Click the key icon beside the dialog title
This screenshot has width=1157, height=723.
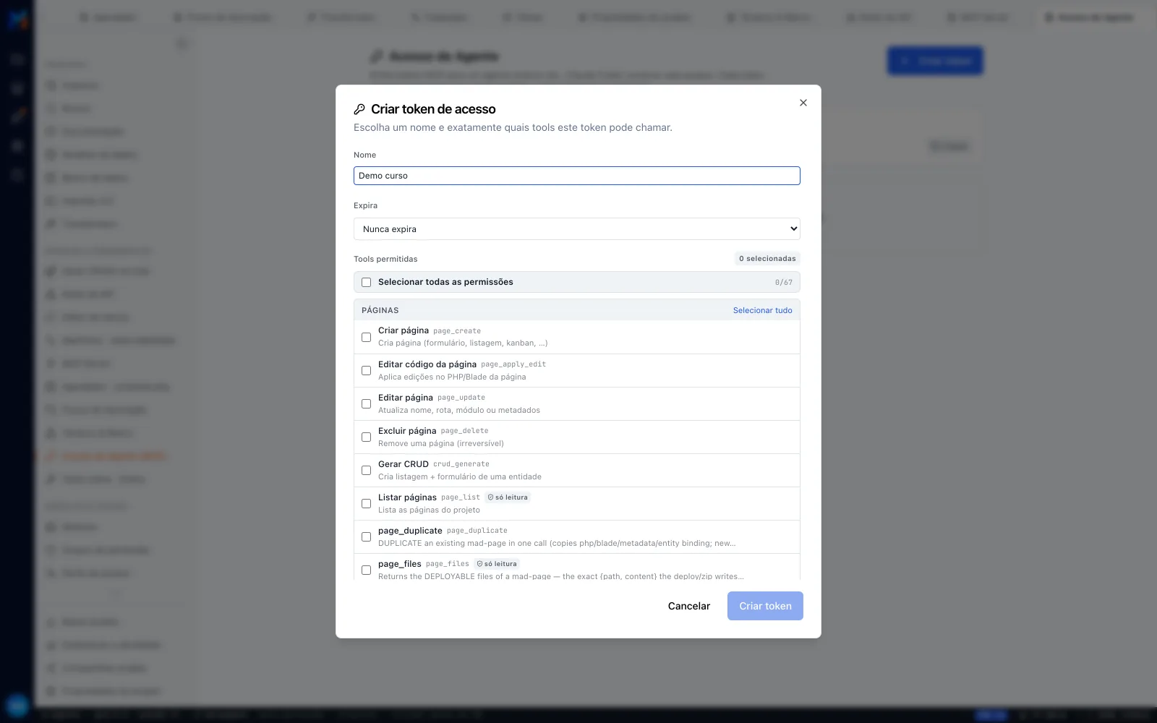point(359,109)
